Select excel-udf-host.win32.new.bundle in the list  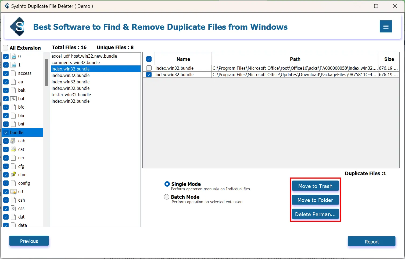[x=84, y=56]
